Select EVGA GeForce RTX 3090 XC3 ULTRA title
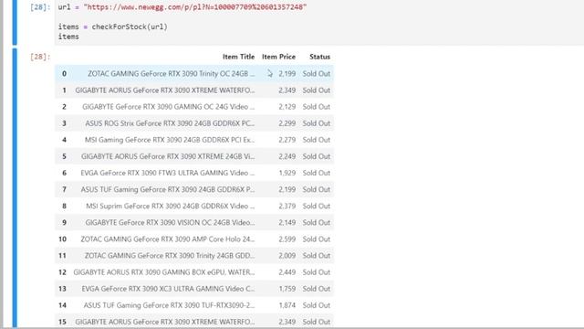584x329 pixels. 168,289
